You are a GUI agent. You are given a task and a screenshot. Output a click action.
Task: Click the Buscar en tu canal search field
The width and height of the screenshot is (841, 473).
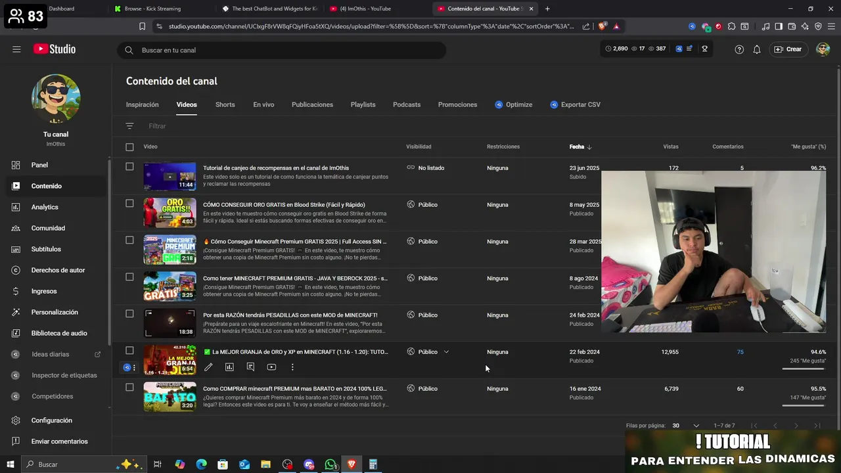click(x=282, y=50)
